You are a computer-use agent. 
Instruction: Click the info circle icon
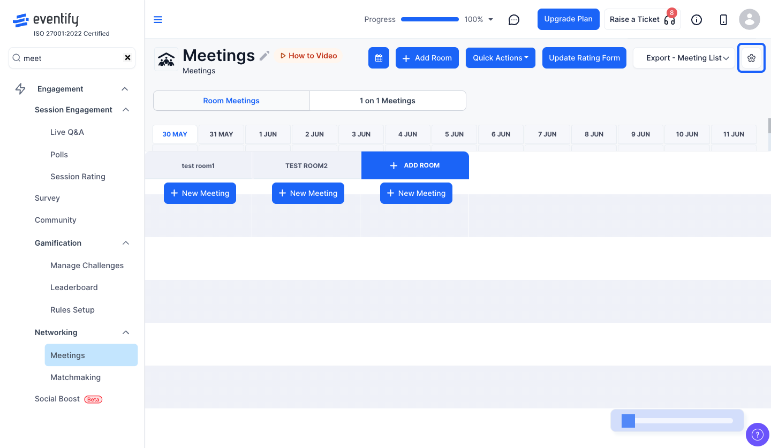click(697, 20)
